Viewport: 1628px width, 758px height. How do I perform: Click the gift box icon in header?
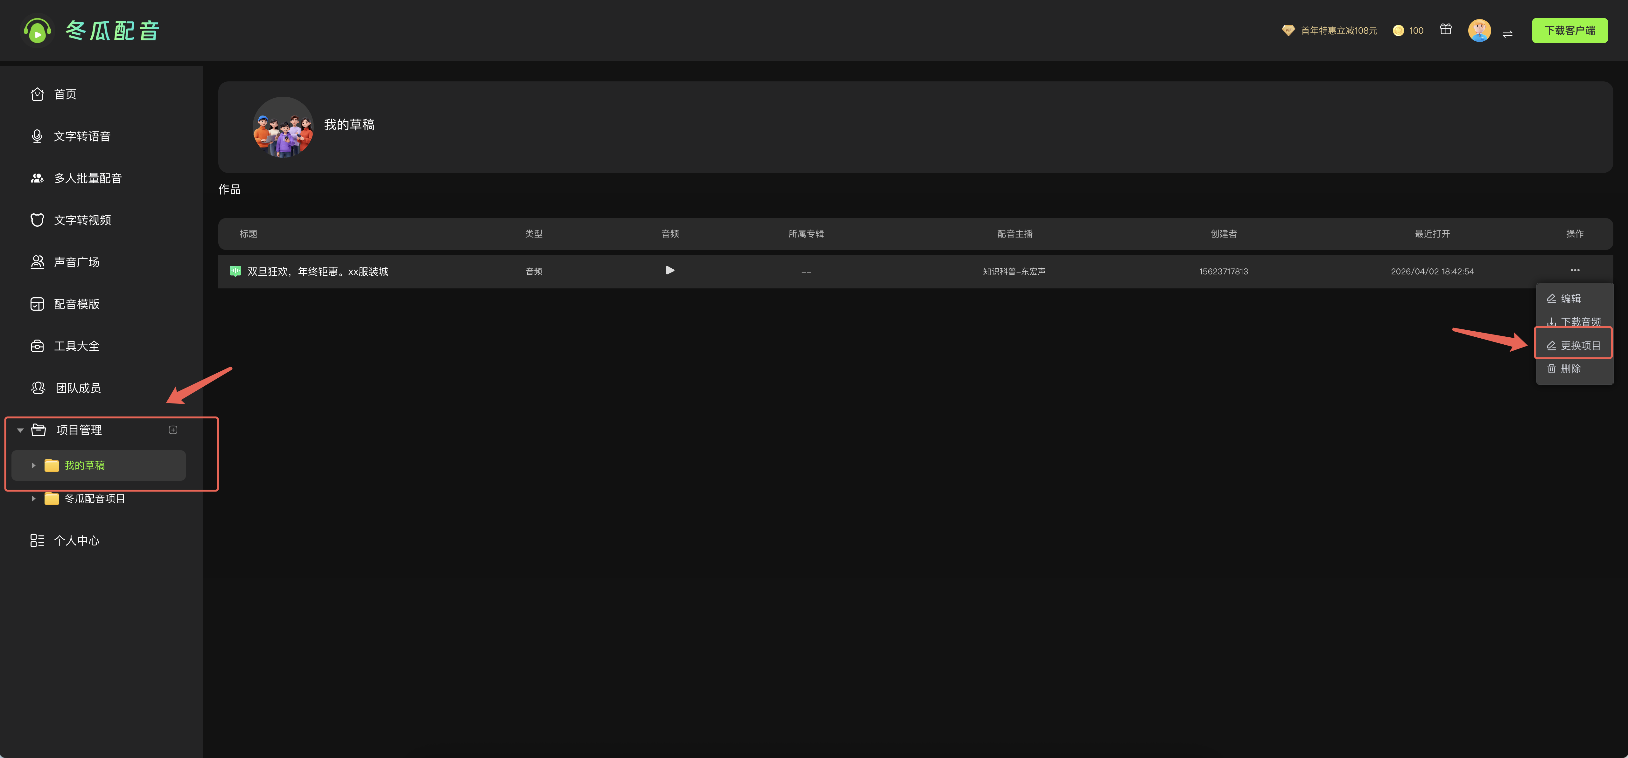[x=1445, y=30]
